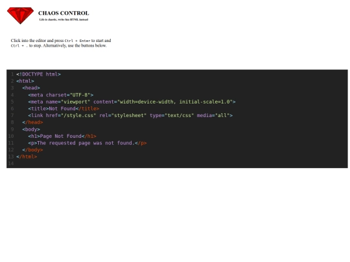Click the closing </html> tag
Screen dimensions: 350x262
[27, 157]
